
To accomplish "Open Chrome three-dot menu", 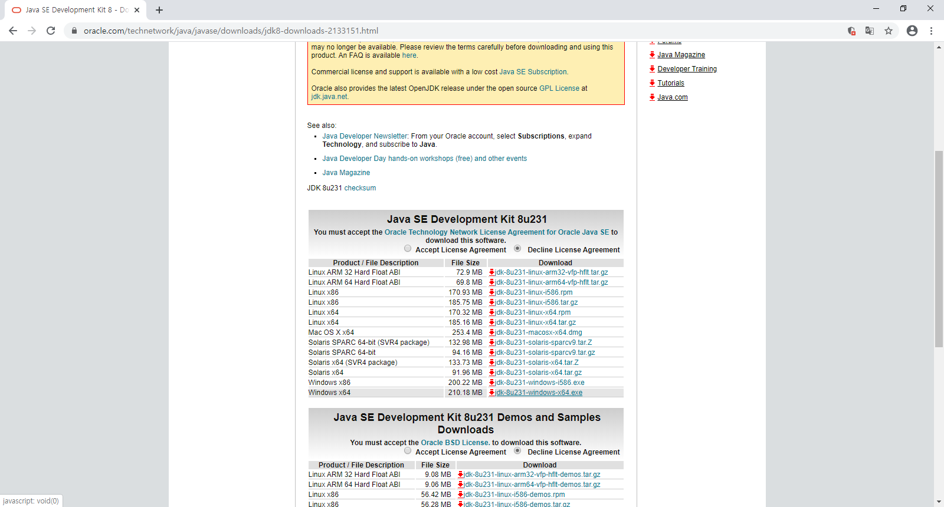I will [932, 31].
